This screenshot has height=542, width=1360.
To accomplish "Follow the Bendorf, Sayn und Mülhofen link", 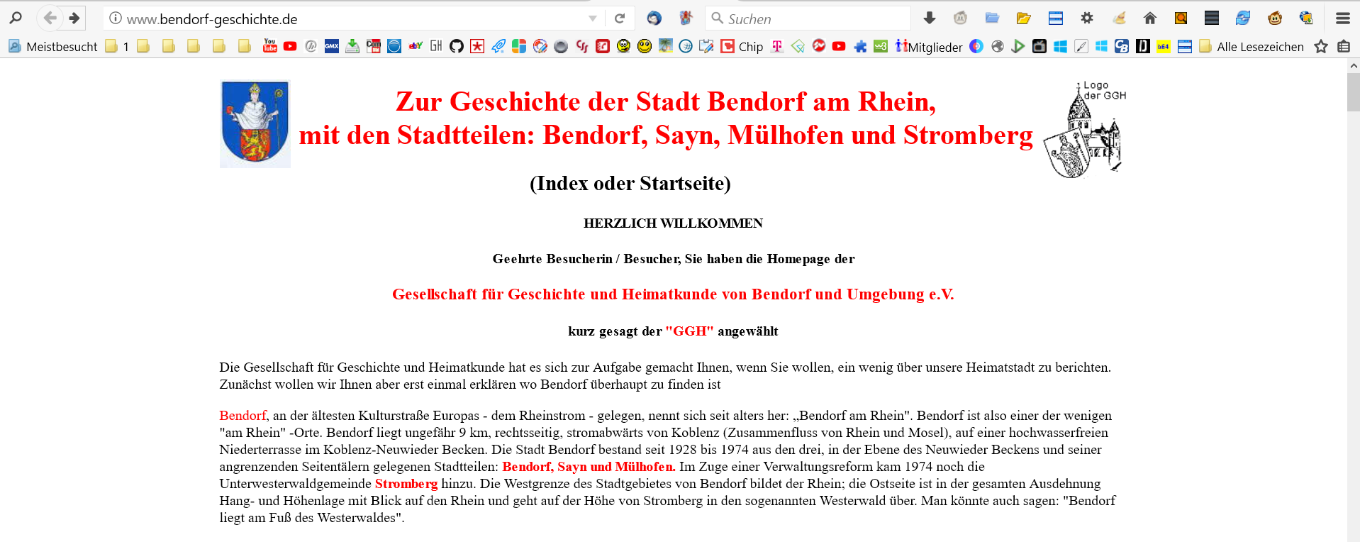I will (589, 466).
